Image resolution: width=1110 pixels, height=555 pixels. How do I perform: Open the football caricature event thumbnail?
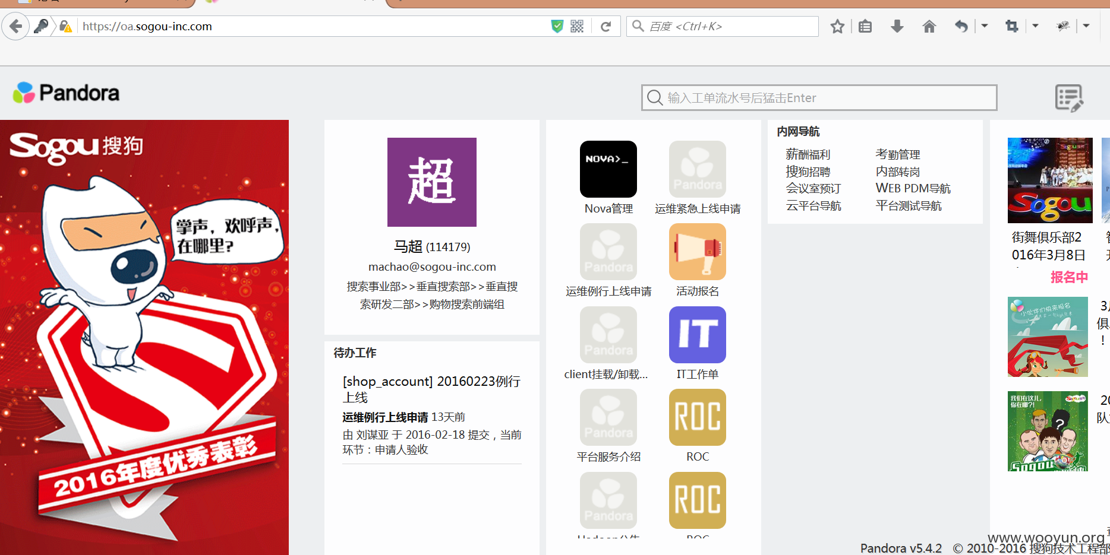click(1048, 431)
